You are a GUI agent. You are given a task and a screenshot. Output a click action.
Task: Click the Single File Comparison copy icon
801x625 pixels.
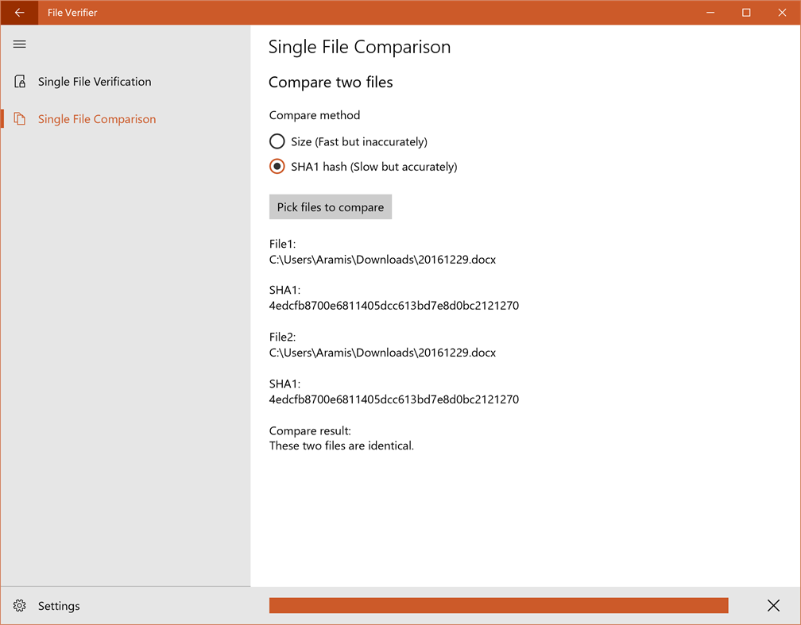[19, 118]
